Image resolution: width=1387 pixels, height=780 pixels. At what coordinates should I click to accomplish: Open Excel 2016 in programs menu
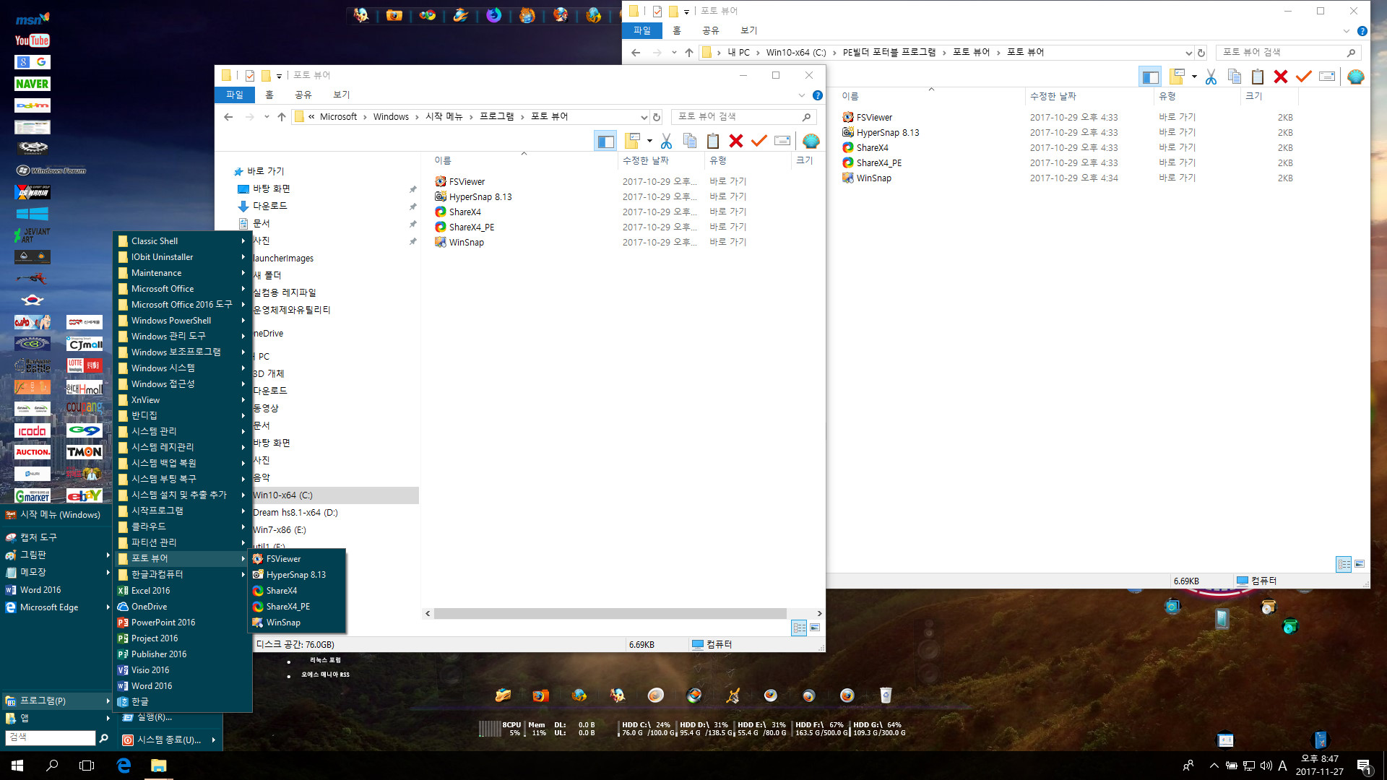[x=183, y=591]
